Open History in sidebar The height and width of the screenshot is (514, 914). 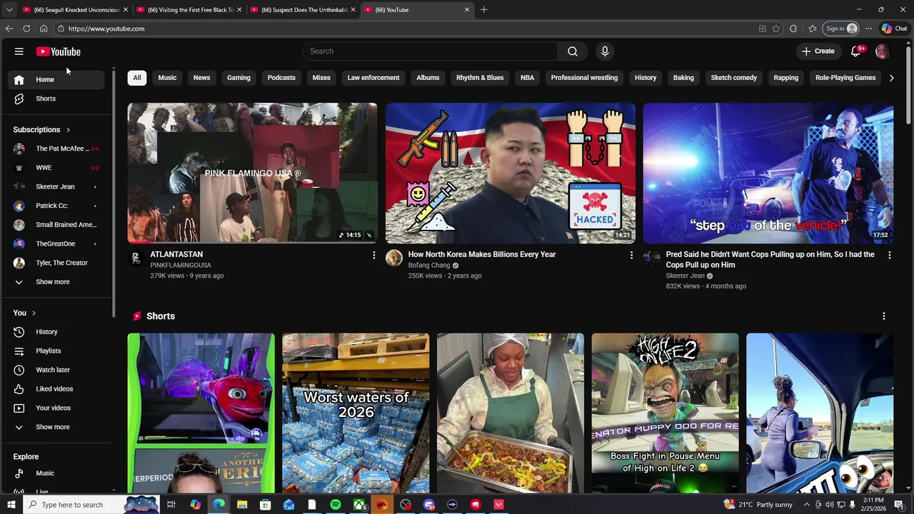[x=57, y=332]
